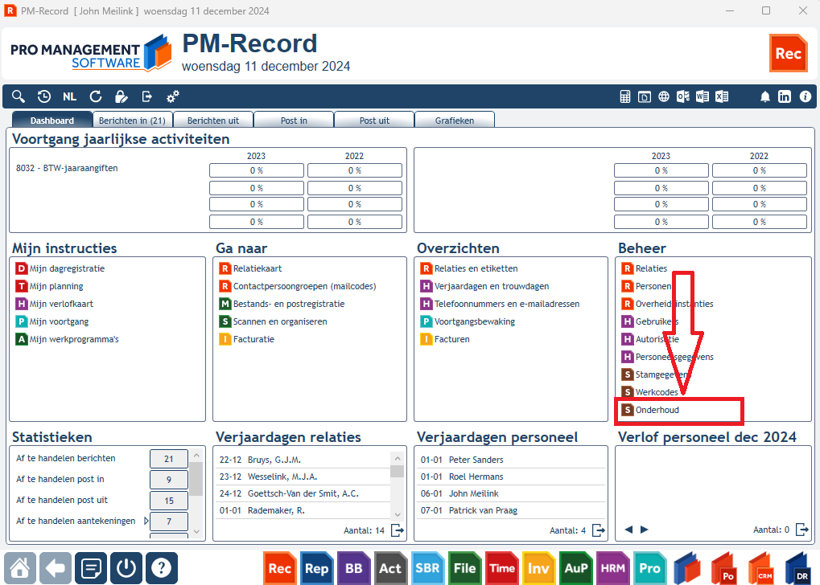Click the Statistieken list scrollbar
The height and width of the screenshot is (585, 820).
(196, 493)
